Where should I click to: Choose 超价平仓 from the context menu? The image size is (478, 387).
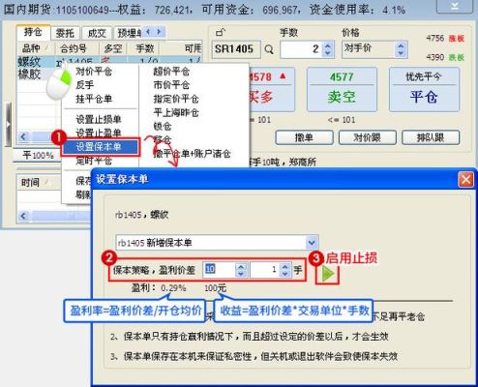(171, 72)
